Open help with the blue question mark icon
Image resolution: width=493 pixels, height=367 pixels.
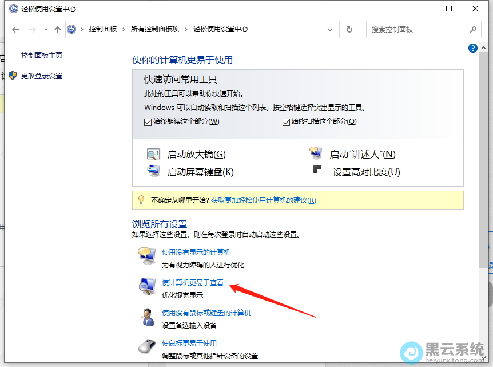point(473,48)
